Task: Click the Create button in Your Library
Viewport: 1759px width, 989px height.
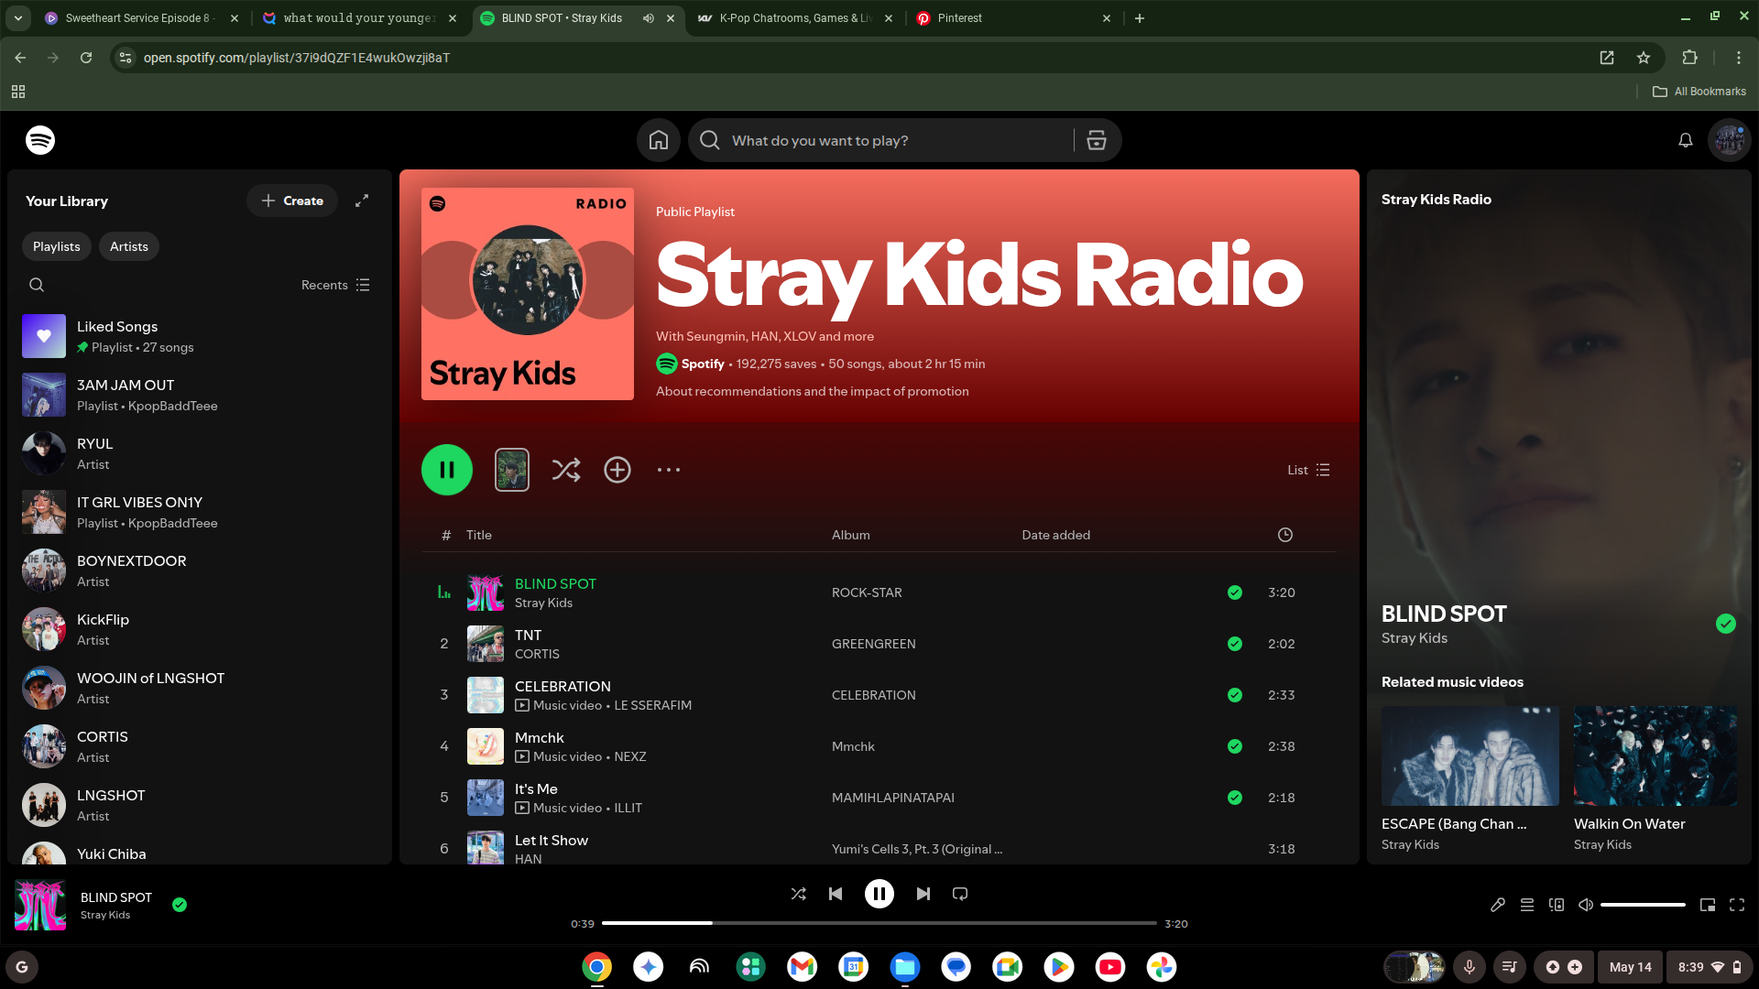Action: 292,201
